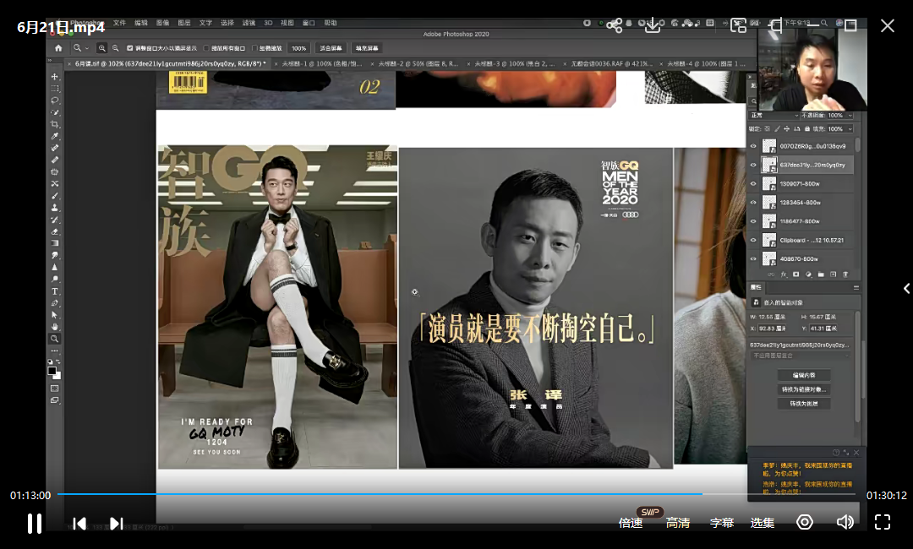
Task: Select the Path Selection arrow tool
Action: tap(55, 315)
